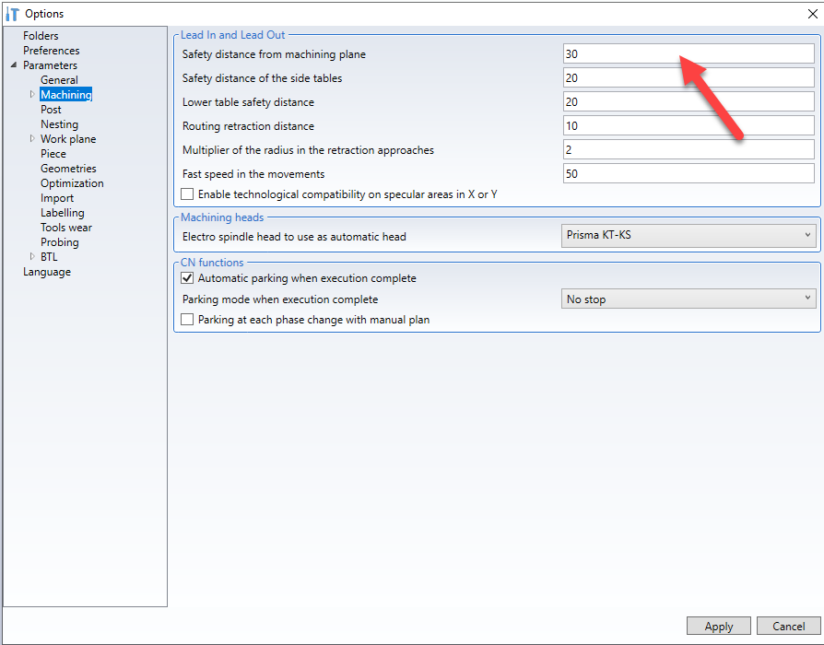Enable technological compatibility on specular areas checkbox

[x=187, y=194]
